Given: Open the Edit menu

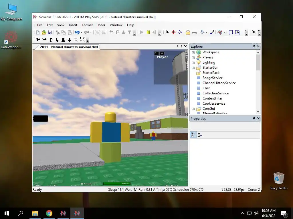Looking at the screenshot, I should (x=50, y=25).
